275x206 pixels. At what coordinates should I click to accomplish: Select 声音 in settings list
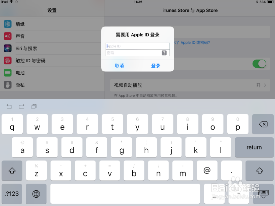(52, 36)
